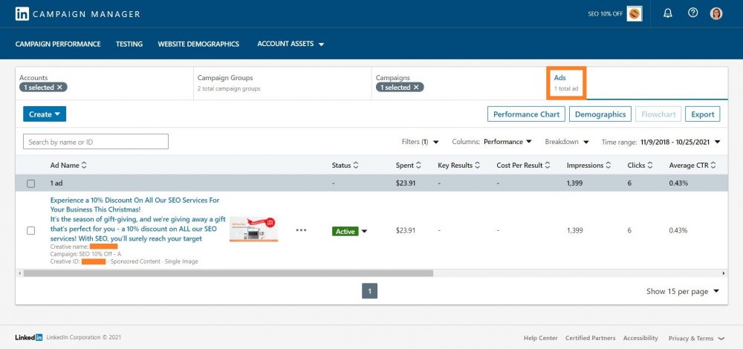Sort by Average CTR column
The image size is (743, 349).
coord(692,166)
